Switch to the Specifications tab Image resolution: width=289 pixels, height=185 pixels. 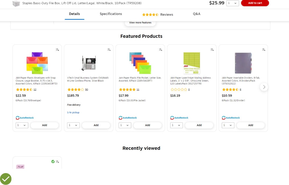pos(111,14)
